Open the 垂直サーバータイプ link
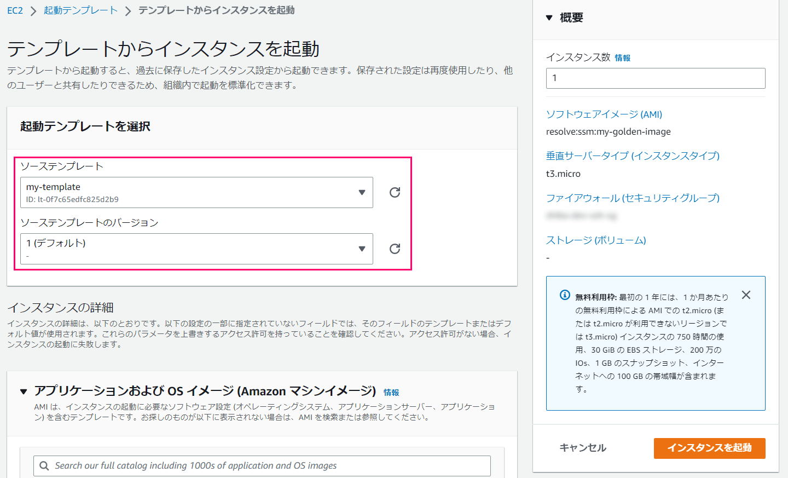Viewport: 788px width, 478px height. (633, 156)
